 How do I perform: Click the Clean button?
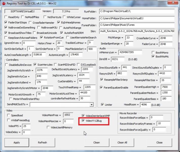[x=96, y=142]
